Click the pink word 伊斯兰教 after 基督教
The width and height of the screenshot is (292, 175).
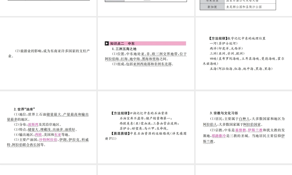coord(255,130)
